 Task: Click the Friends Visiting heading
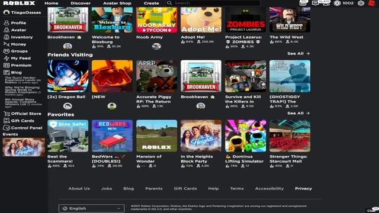[x=70, y=55]
